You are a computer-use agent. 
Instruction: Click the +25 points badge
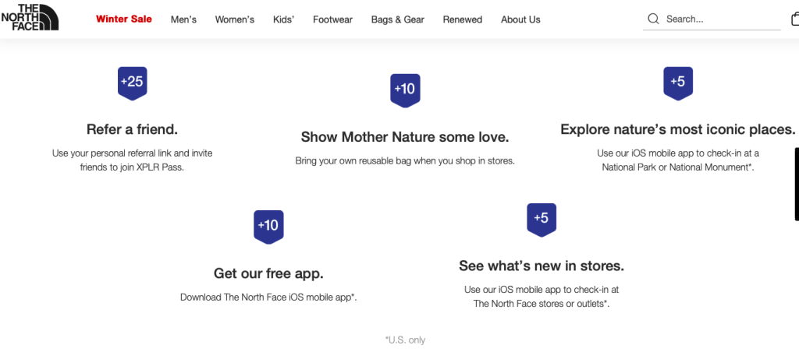[x=132, y=83]
